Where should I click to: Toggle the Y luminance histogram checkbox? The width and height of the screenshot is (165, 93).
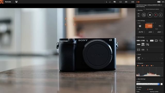tap(138, 66)
